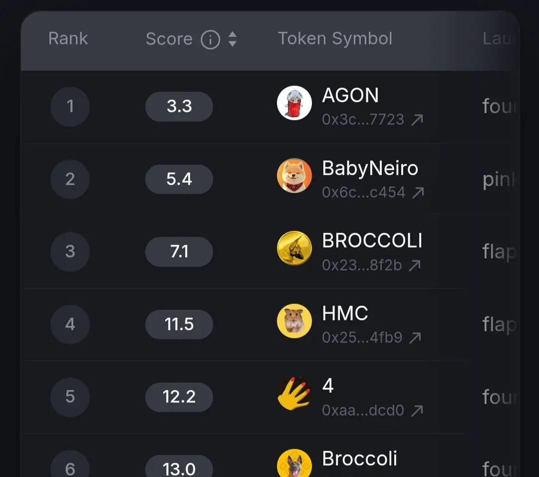The height and width of the screenshot is (477, 539).
Task: Open the BabyNeiro token name
Action: pyautogui.click(x=370, y=168)
